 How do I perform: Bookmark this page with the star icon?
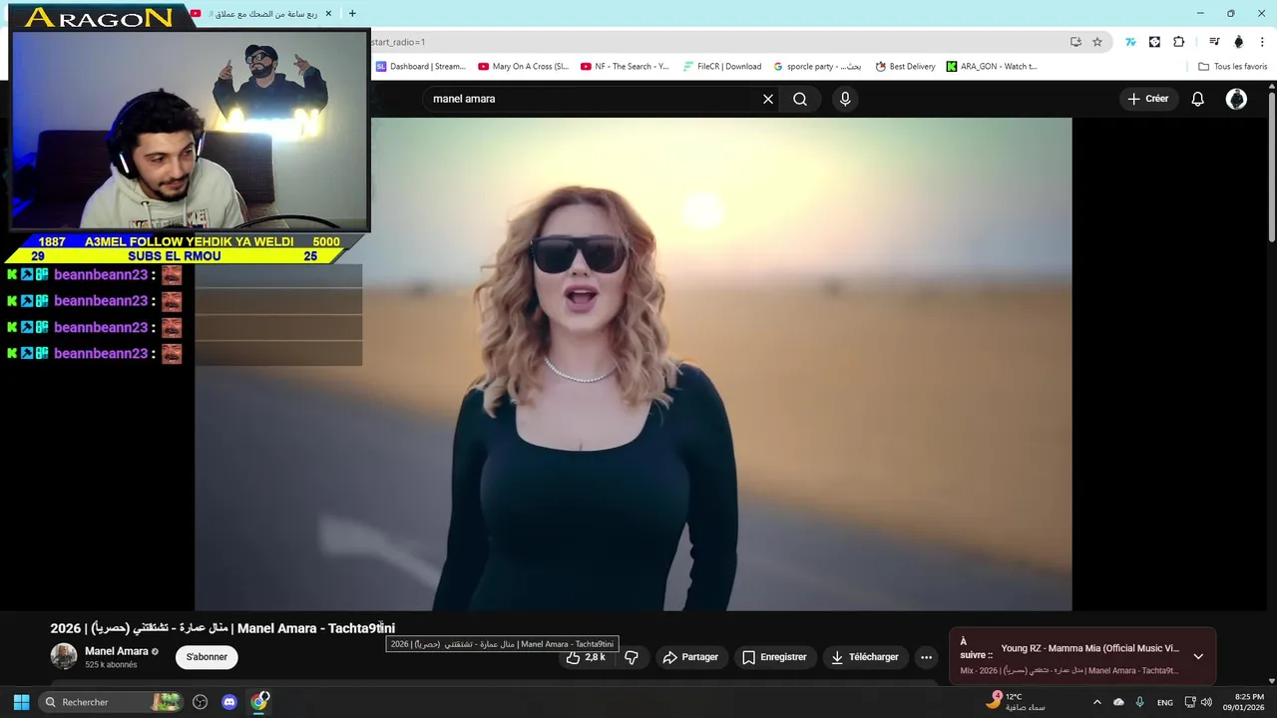[x=1097, y=42]
